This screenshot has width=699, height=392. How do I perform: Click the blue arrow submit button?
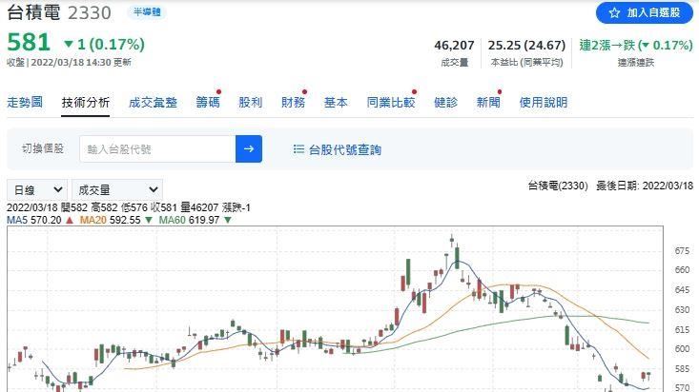pyautogui.click(x=249, y=149)
